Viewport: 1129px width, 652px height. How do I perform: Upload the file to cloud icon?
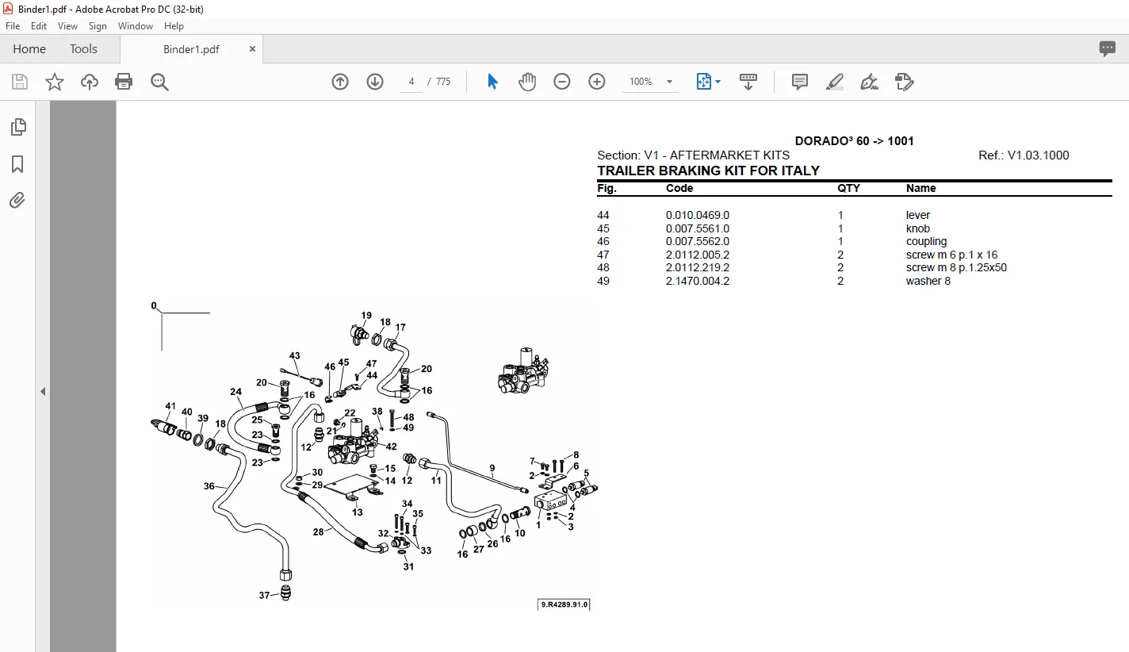pos(90,82)
